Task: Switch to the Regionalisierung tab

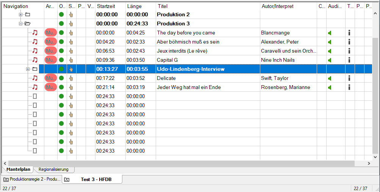Action: [53, 170]
